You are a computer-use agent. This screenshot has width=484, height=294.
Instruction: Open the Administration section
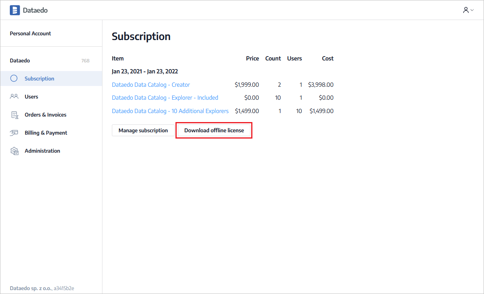tap(42, 151)
